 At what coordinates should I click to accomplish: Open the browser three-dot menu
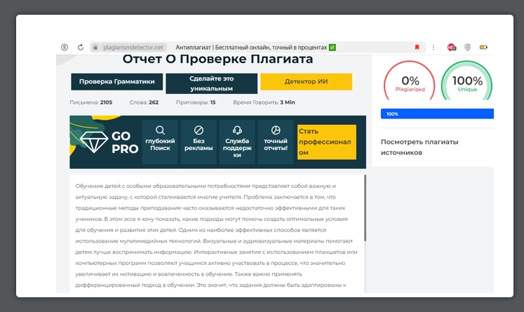pos(433,48)
